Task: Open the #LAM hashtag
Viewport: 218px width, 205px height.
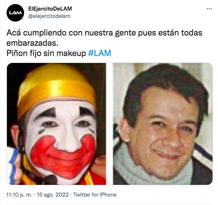Action: [100, 53]
